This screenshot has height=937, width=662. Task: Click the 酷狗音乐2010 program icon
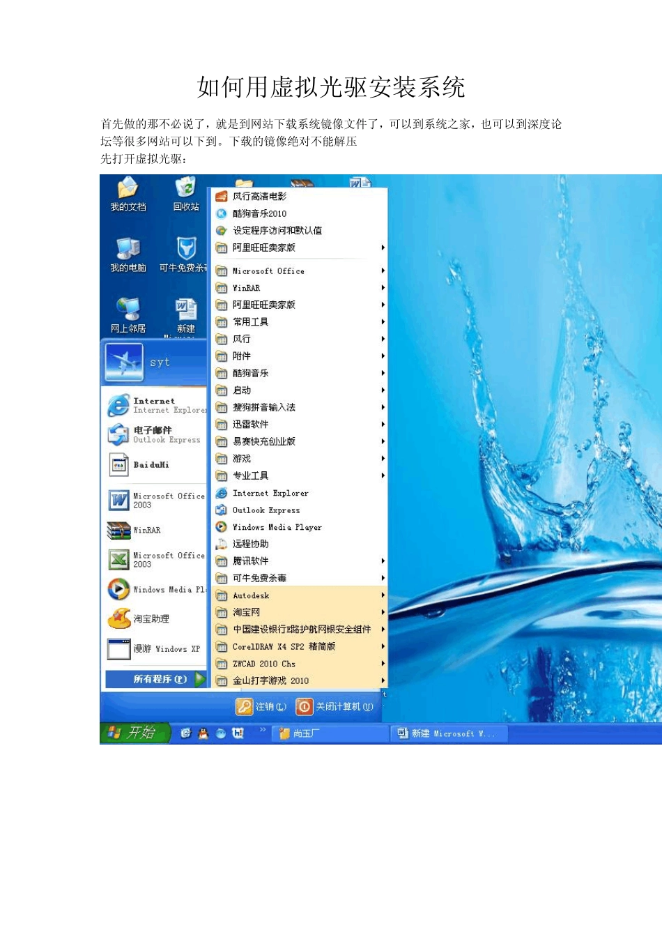pyautogui.click(x=222, y=214)
